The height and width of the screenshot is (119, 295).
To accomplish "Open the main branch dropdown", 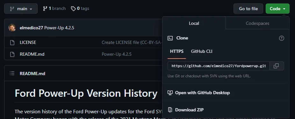I will [21, 9].
